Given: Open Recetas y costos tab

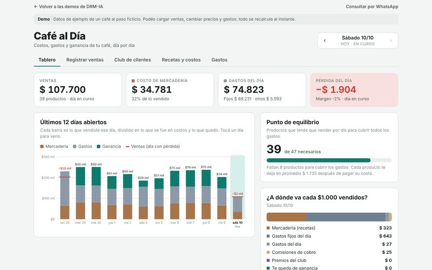Looking at the screenshot, I should [x=181, y=60].
